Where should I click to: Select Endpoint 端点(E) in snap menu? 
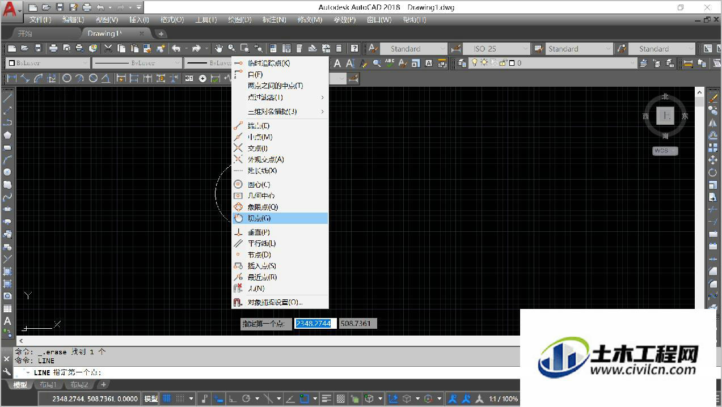coord(280,126)
